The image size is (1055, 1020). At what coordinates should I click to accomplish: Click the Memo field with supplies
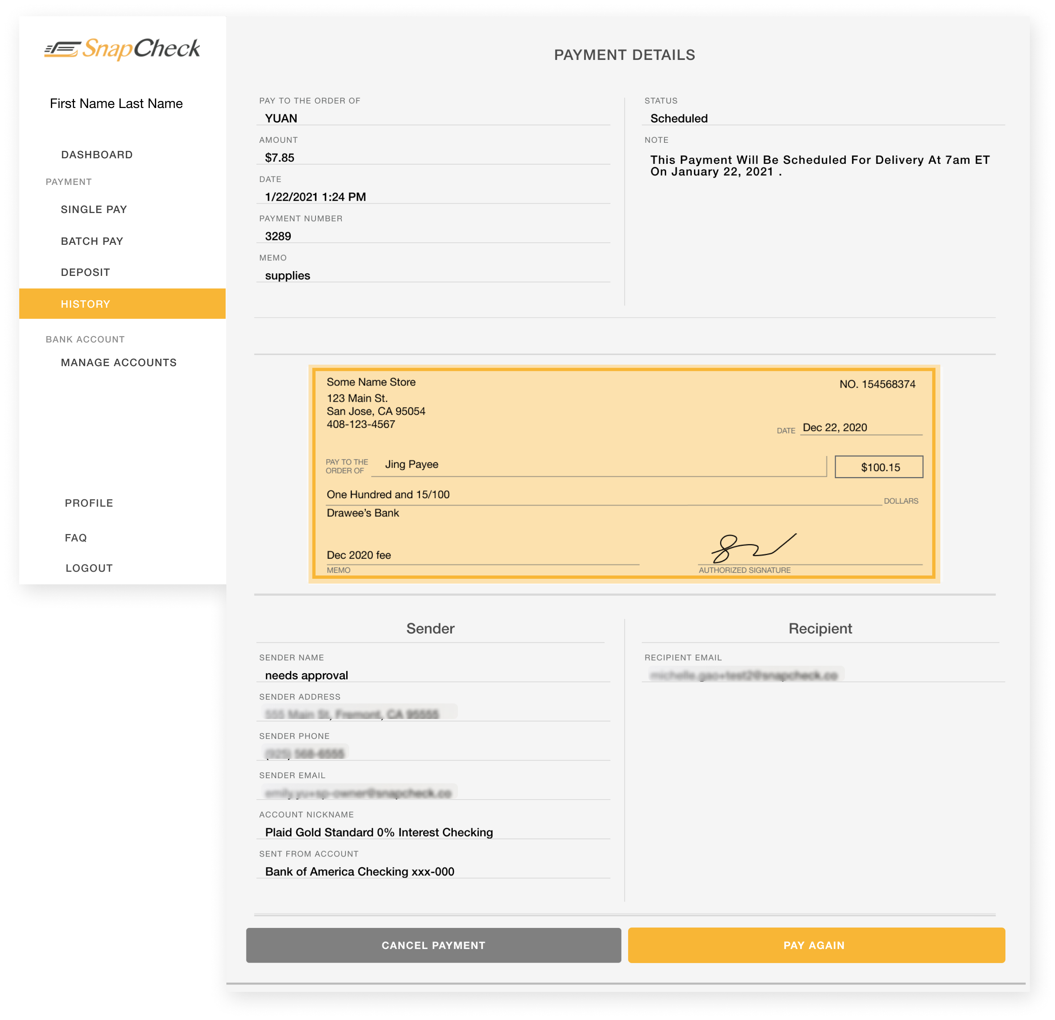pyautogui.click(x=433, y=276)
